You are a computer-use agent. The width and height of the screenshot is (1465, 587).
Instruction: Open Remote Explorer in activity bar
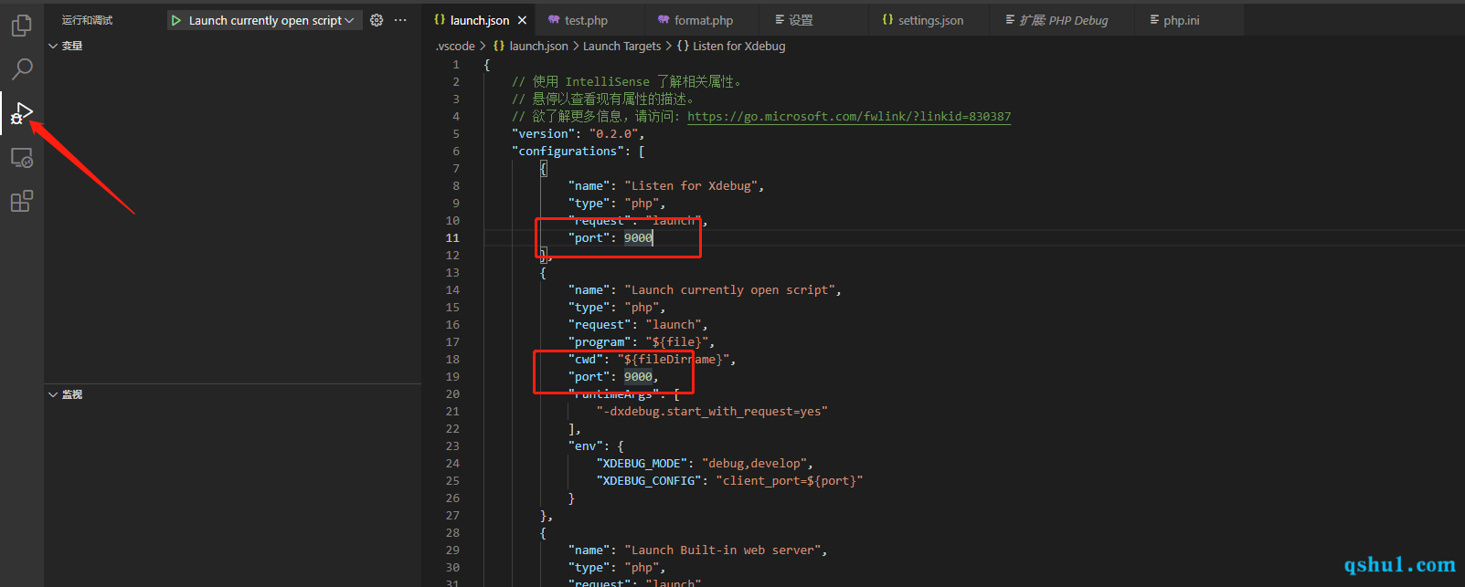(x=22, y=158)
